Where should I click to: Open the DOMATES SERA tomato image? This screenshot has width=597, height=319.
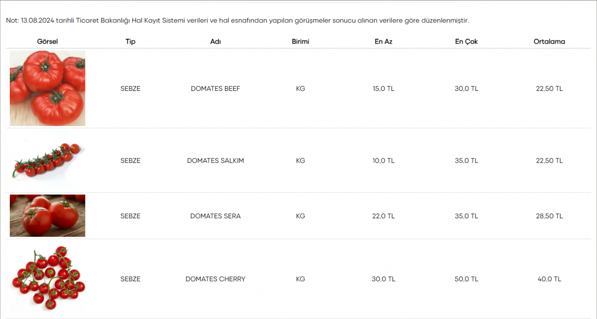coord(48,215)
